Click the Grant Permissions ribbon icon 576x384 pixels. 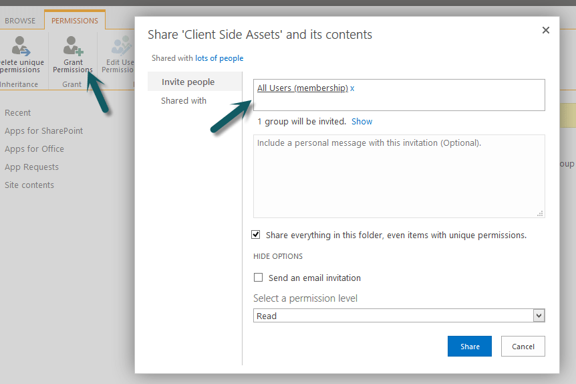73,46
